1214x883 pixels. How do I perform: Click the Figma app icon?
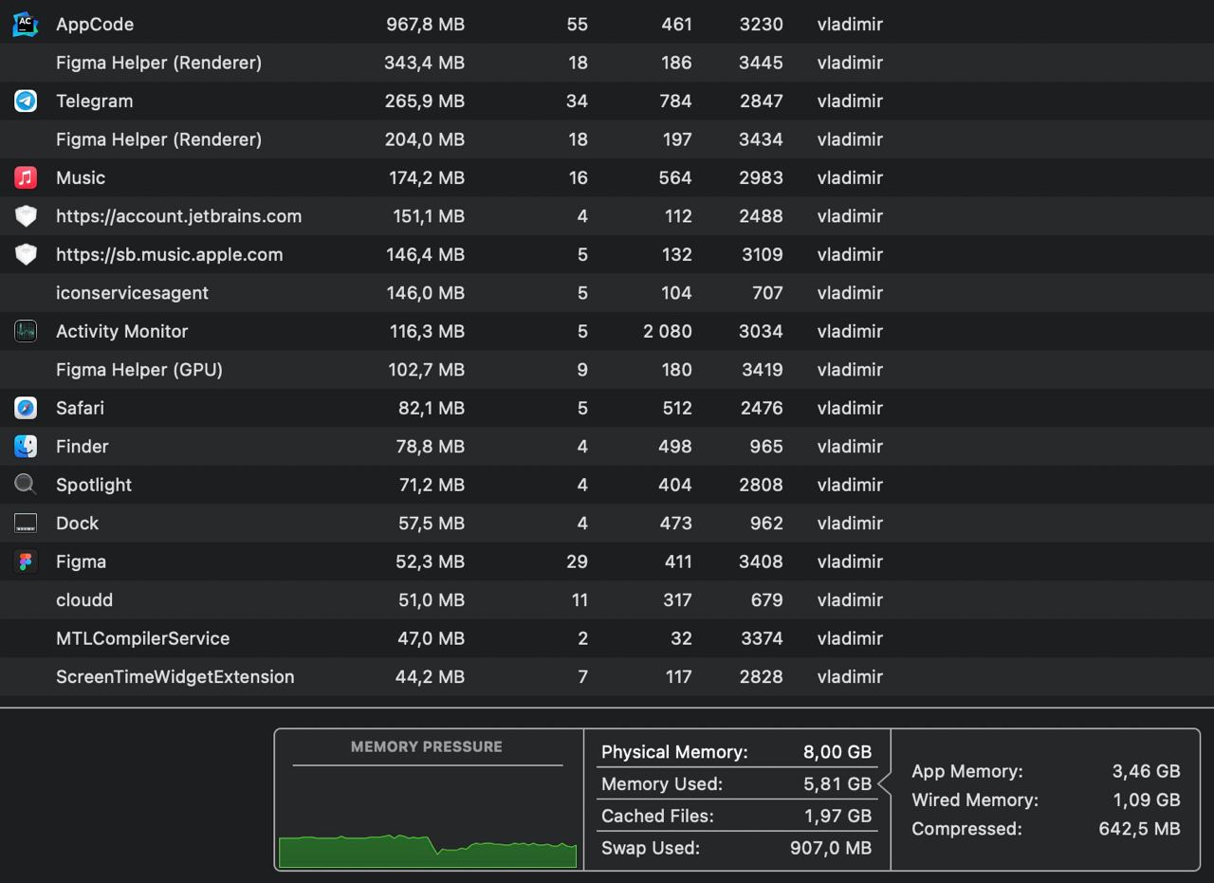click(x=26, y=561)
